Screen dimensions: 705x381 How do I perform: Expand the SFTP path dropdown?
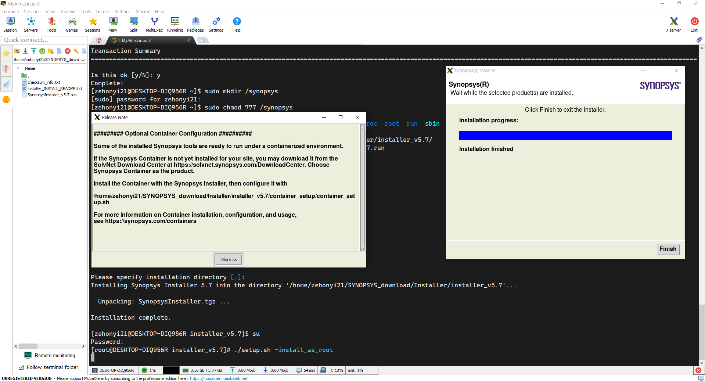coord(83,60)
